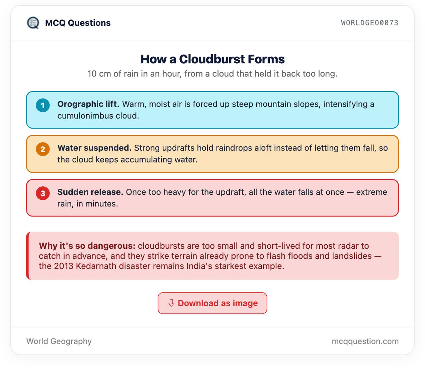The height and width of the screenshot is (368, 425).
Task: Click the How a Cloudburst Forms heading
Action: click(212, 59)
